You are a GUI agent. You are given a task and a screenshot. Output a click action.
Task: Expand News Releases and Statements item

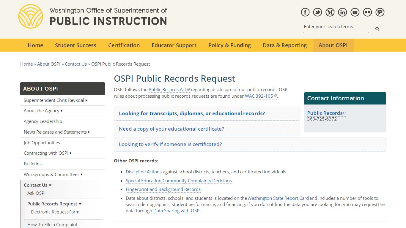click(62, 132)
